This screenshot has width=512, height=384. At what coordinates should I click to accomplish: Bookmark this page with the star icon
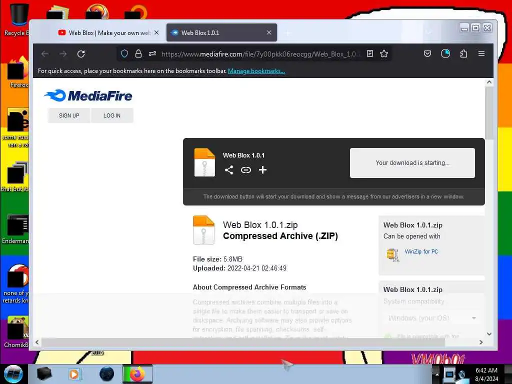click(x=384, y=53)
